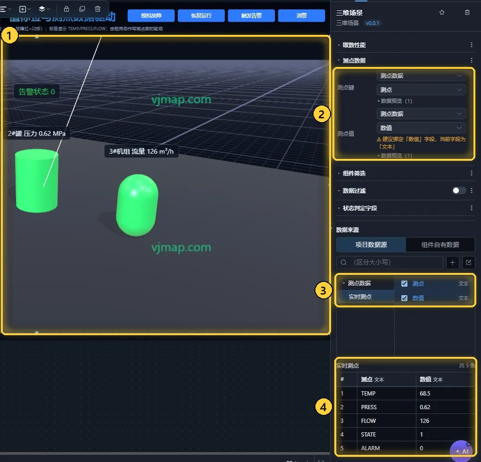The width and height of the screenshot is (481, 462).
Task: Click the 消警 button
Action: click(x=301, y=16)
